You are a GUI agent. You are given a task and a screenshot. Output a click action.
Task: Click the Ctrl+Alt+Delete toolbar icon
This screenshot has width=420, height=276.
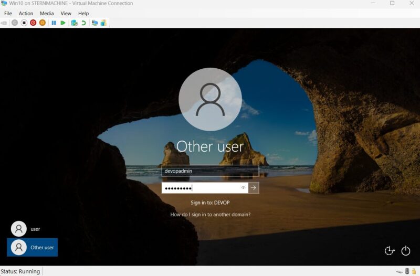pyautogui.click(x=4, y=23)
